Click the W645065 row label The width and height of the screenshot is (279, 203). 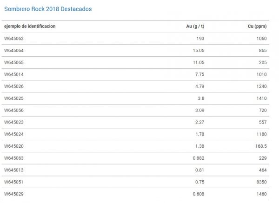(14, 63)
